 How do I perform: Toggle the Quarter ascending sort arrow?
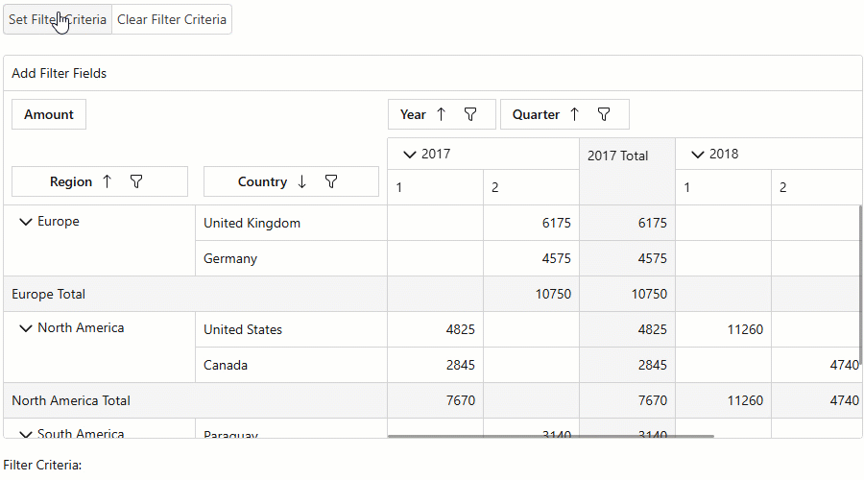point(575,114)
